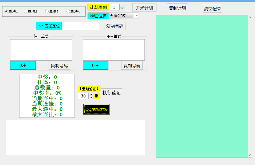This screenshot has width=255, height=165.
Task: Select the 算法4 radio button
Action: tap(73, 11)
